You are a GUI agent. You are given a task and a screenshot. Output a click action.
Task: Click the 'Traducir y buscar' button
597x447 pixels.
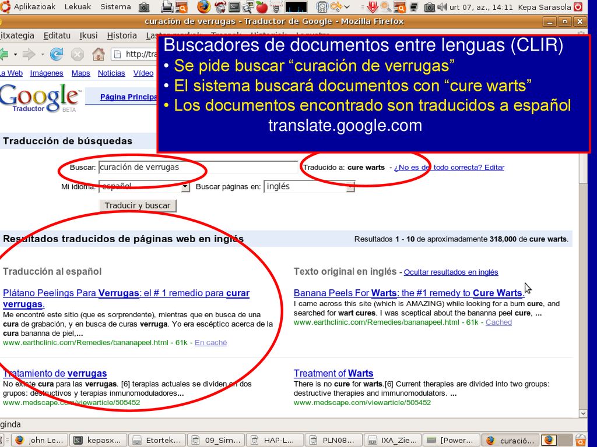coord(138,205)
